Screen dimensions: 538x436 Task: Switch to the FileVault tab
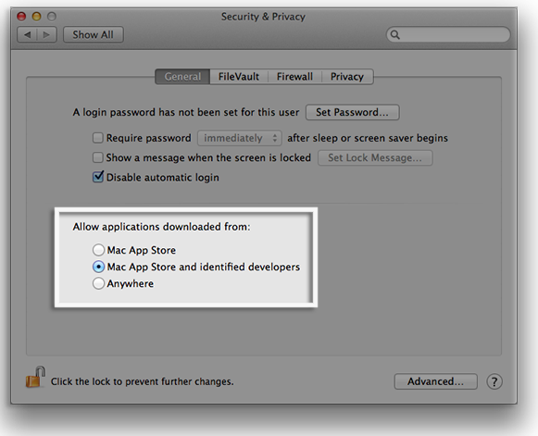239,77
